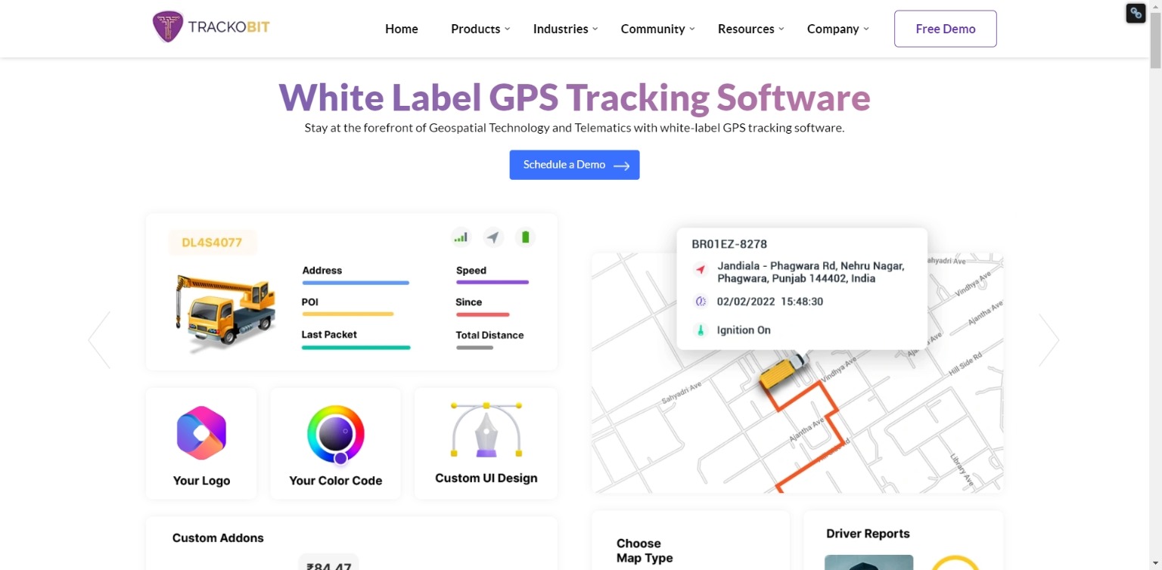Expand the Community dropdown chevron
This screenshot has width=1162, height=570.
click(692, 29)
